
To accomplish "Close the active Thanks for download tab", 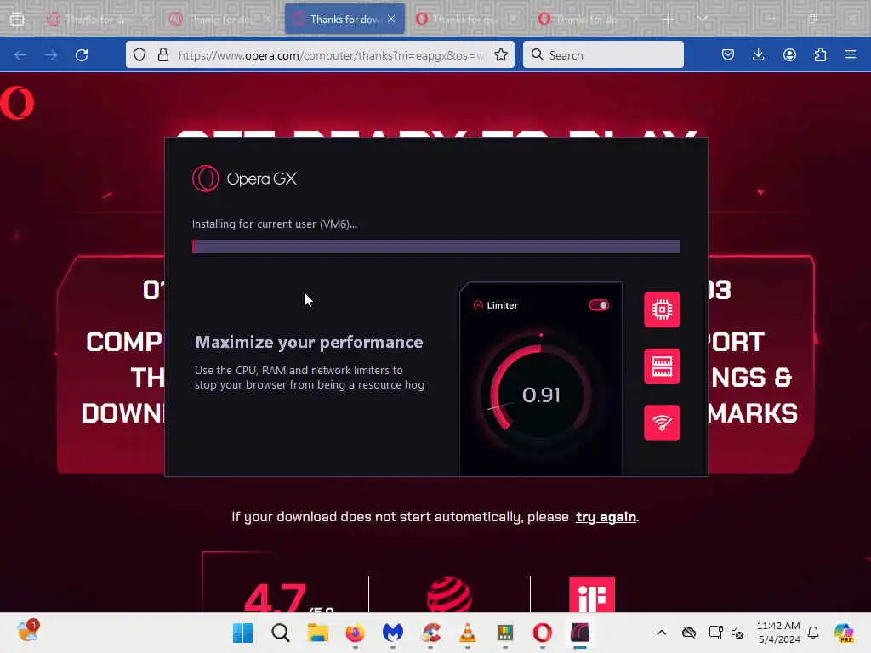I will pyautogui.click(x=391, y=19).
